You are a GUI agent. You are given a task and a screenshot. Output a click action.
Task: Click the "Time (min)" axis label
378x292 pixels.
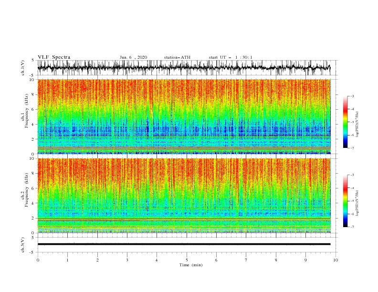pos(191,265)
